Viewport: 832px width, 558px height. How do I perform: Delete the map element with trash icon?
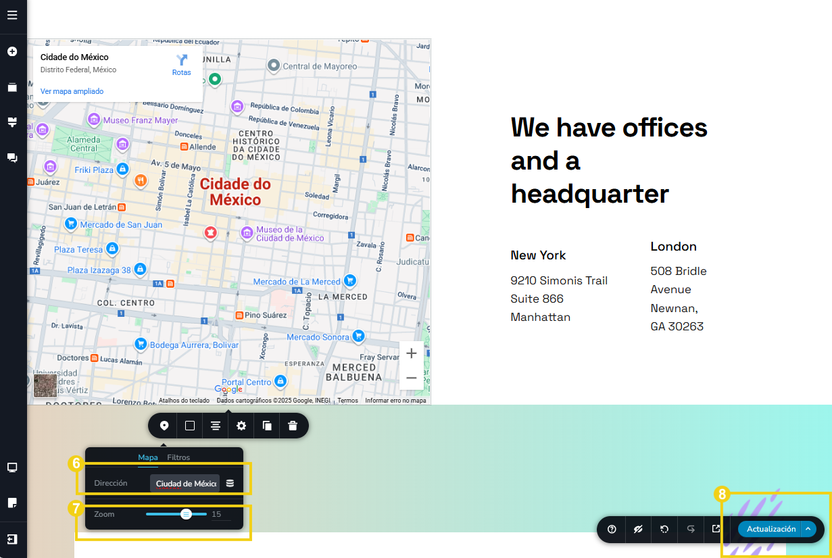pos(293,426)
